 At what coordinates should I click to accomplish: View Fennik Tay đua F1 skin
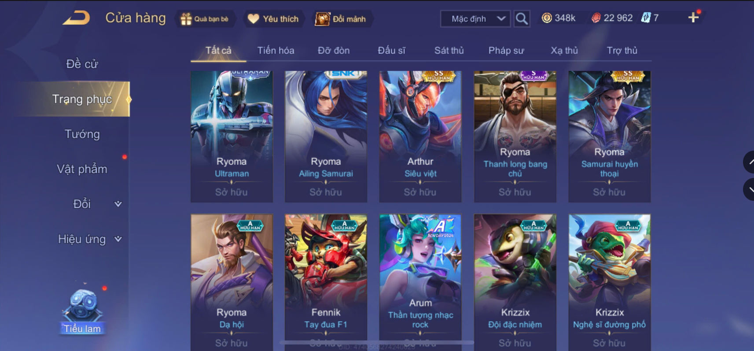click(326, 282)
